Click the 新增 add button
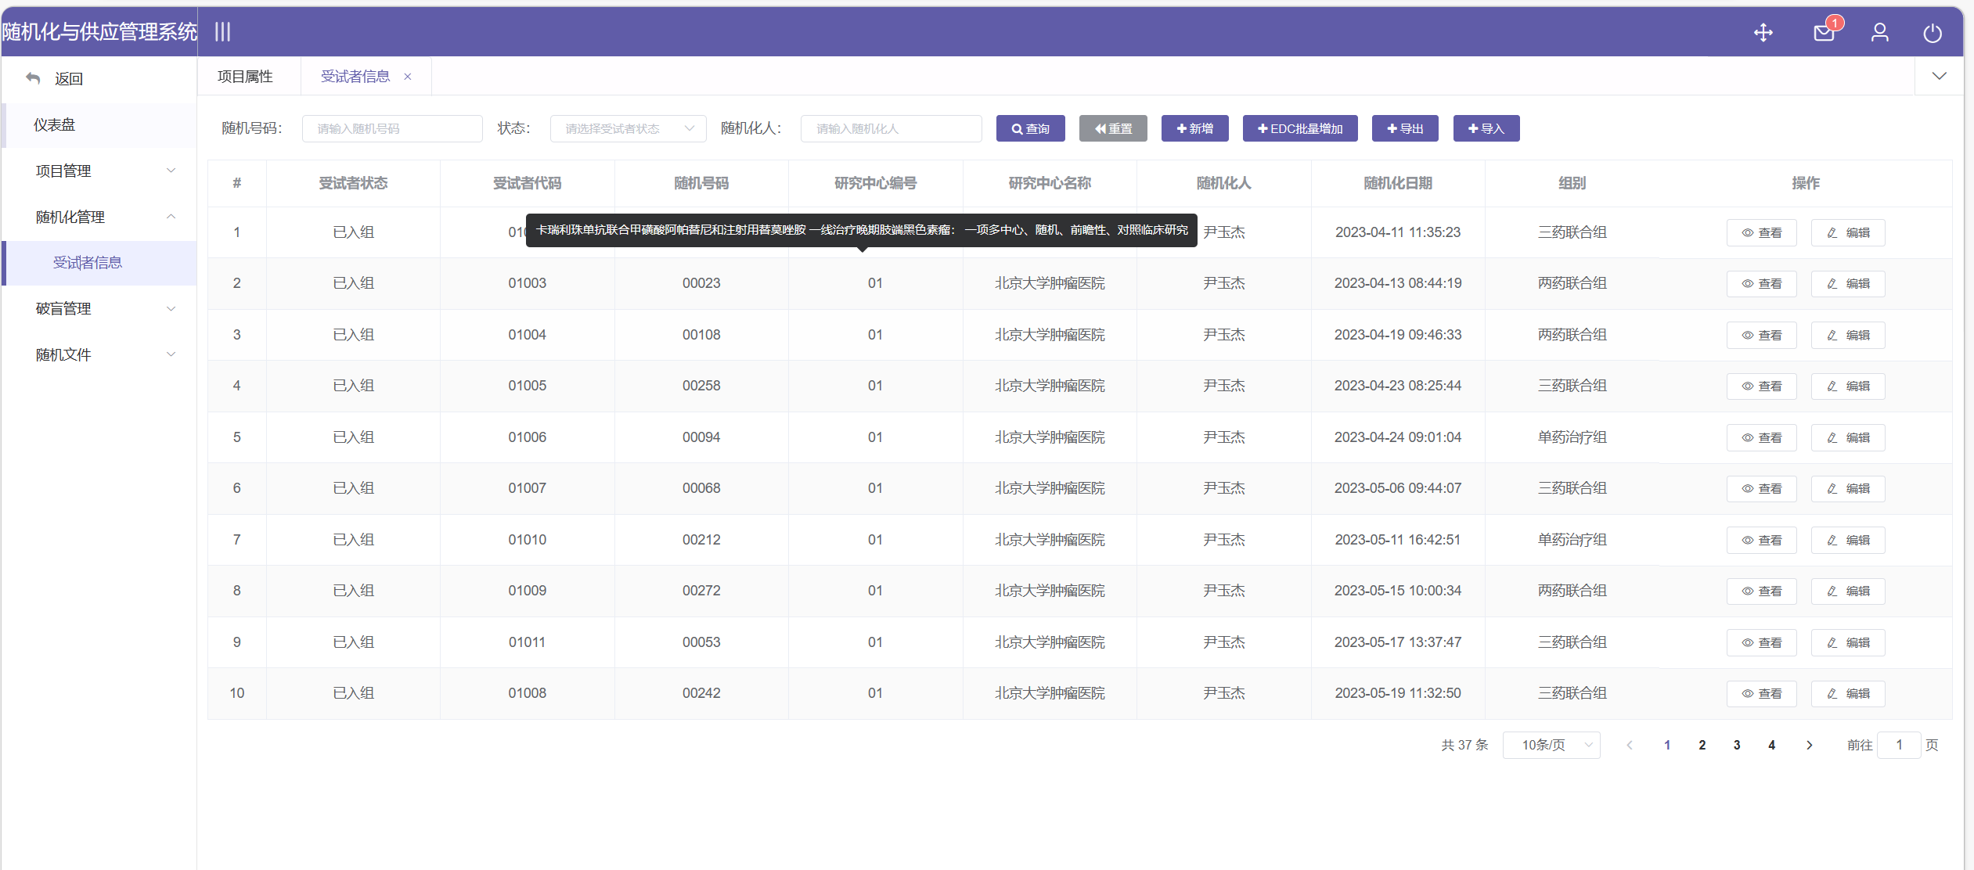Screen dimensions: 1974x870 [1194, 128]
